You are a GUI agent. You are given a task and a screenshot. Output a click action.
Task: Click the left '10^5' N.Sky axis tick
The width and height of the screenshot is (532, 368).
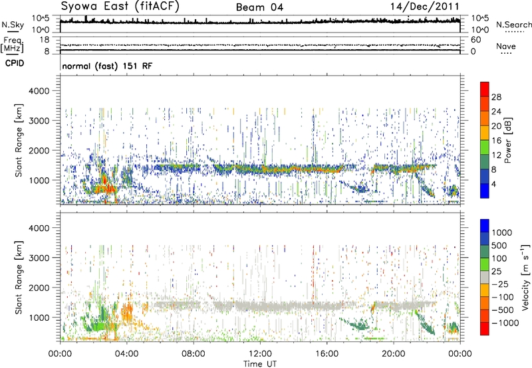tap(41, 18)
